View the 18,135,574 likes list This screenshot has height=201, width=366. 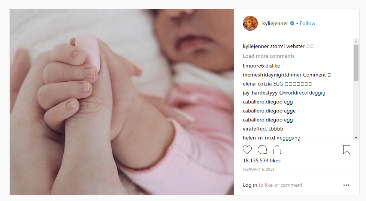pyautogui.click(x=261, y=160)
